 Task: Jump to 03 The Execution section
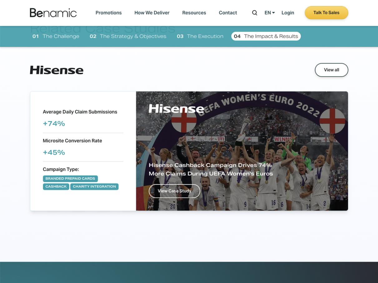pyautogui.click(x=200, y=36)
